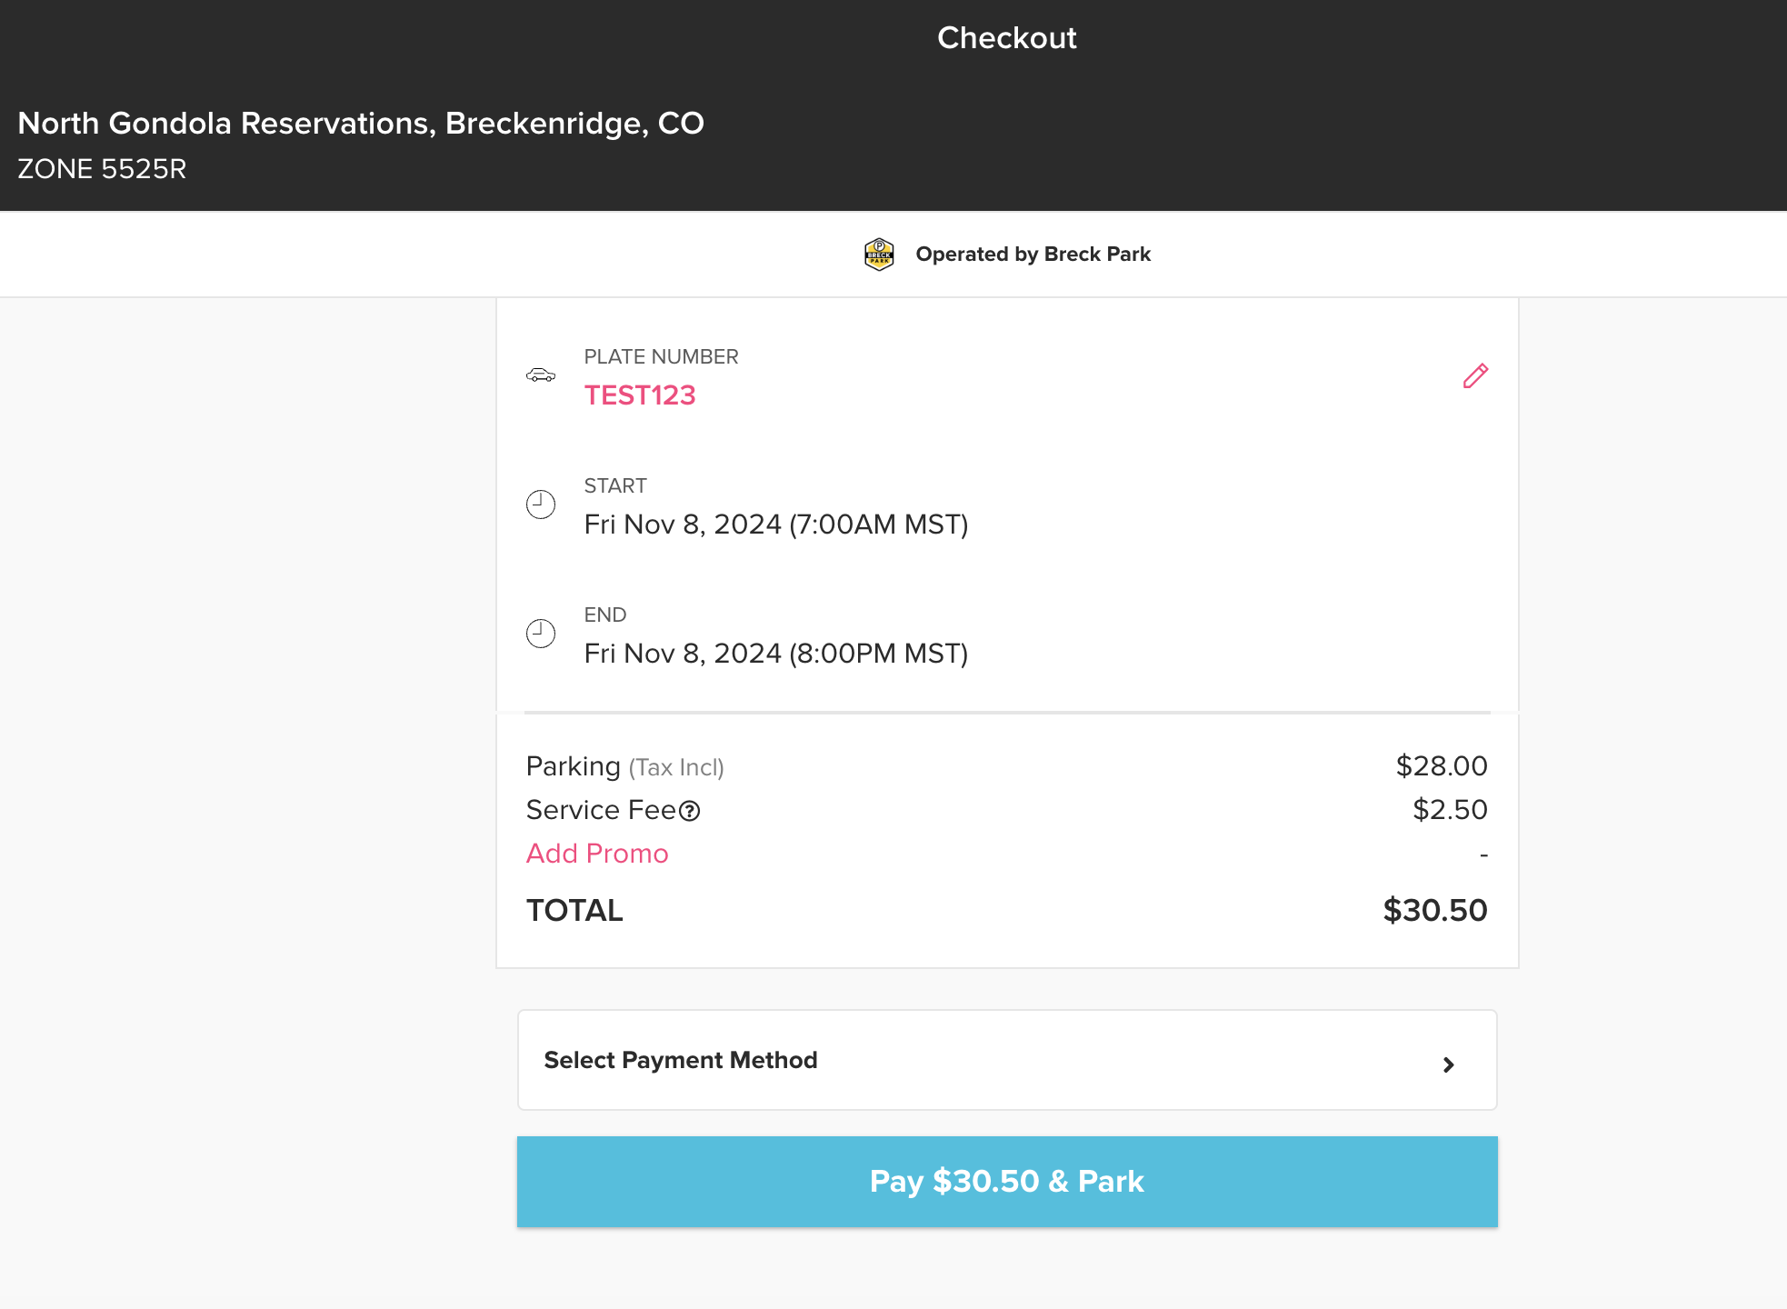Click the clock icon next to End

point(541,634)
